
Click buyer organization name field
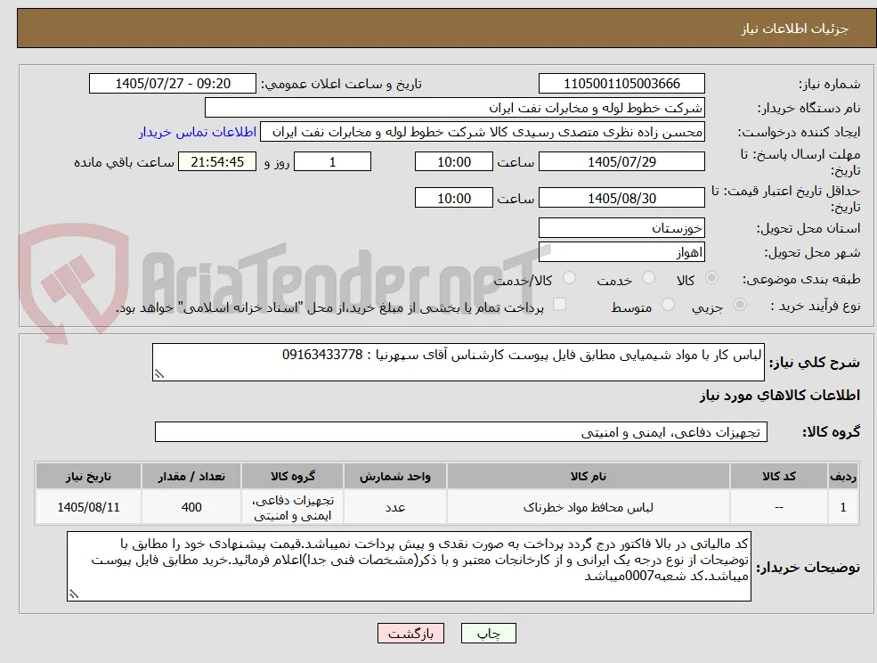click(x=454, y=108)
